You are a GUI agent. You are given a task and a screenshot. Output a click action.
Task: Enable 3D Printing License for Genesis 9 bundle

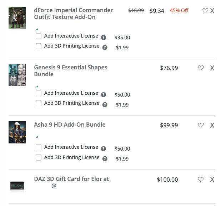click(x=39, y=103)
